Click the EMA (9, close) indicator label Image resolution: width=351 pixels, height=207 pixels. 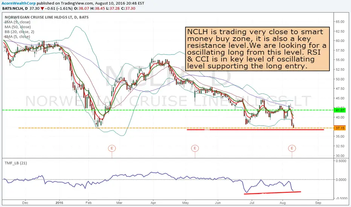(x=17, y=22)
